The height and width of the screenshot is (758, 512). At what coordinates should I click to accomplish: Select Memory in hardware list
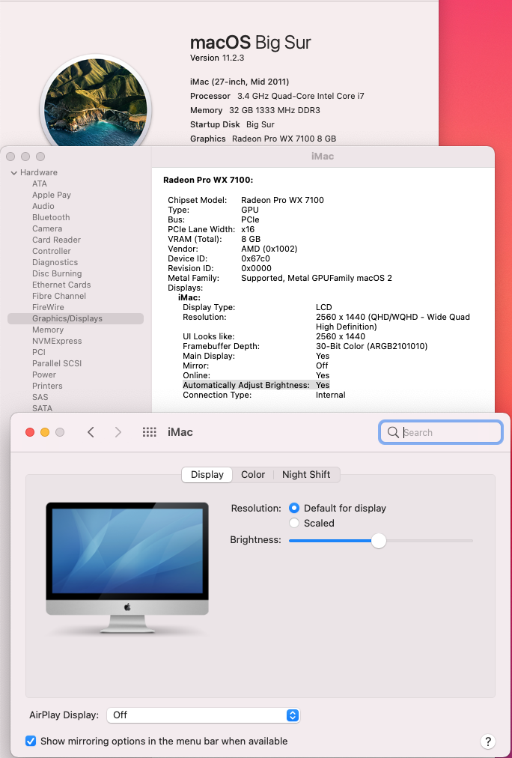48,330
